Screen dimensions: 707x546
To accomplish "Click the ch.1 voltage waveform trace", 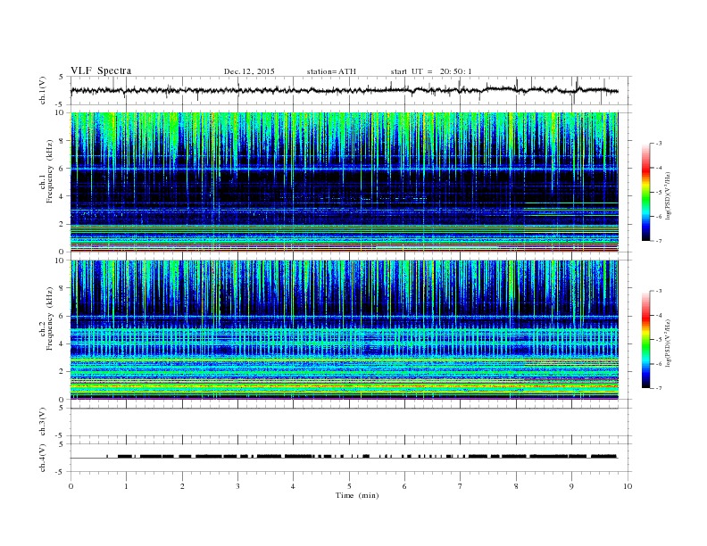I will [344, 90].
